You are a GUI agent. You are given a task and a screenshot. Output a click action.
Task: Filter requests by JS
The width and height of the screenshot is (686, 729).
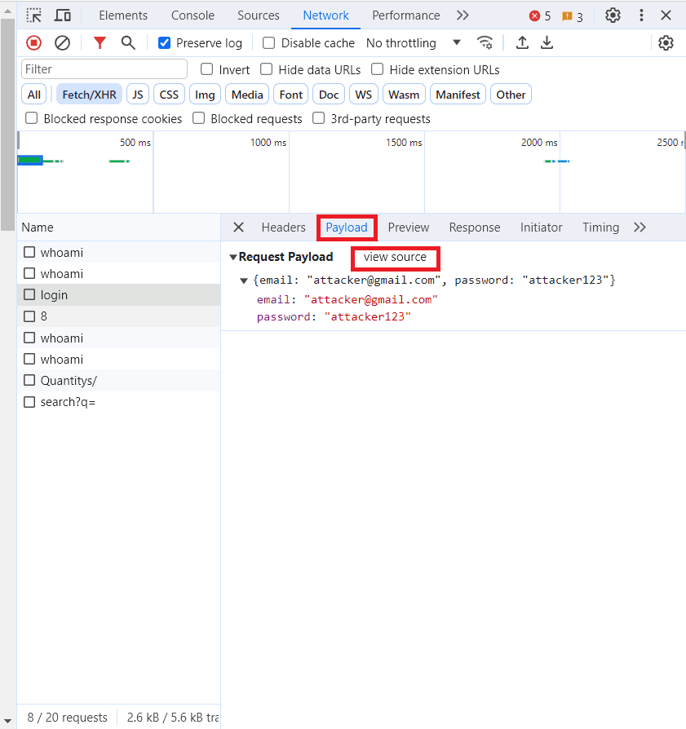(138, 95)
